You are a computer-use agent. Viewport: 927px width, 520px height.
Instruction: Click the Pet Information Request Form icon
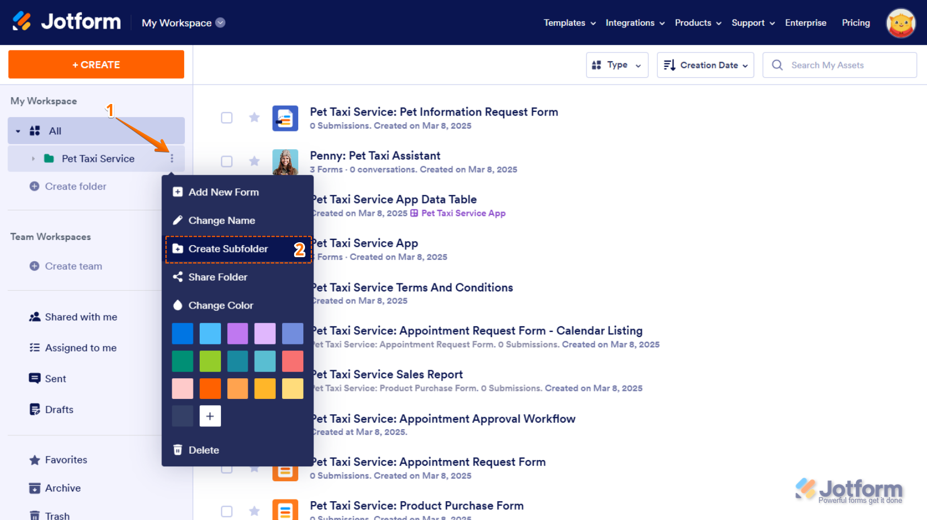pyautogui.click(x=285, y=118)
